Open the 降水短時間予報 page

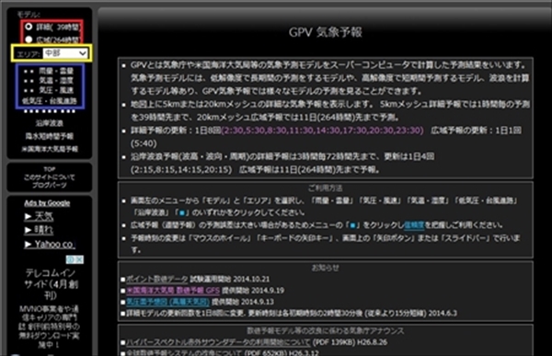click(50, 136)
